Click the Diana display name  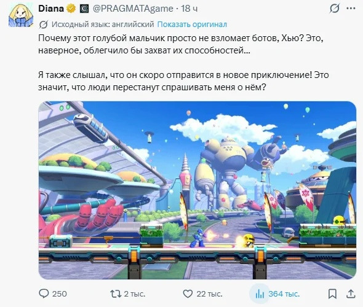(x=51, y=9)
